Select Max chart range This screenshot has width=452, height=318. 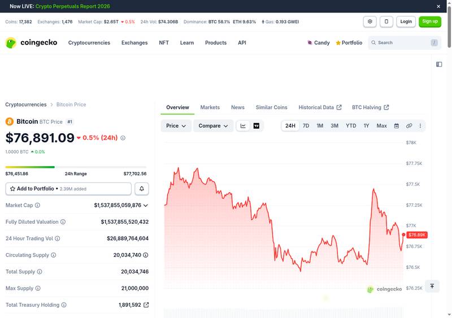pos(382,126)
